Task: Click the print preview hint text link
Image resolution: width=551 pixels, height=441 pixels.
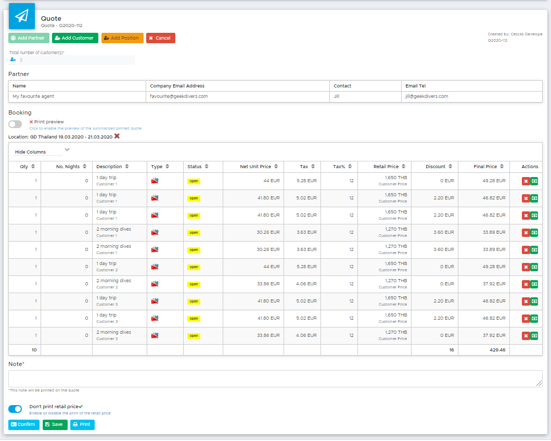Action: click(x=85, y=129)
